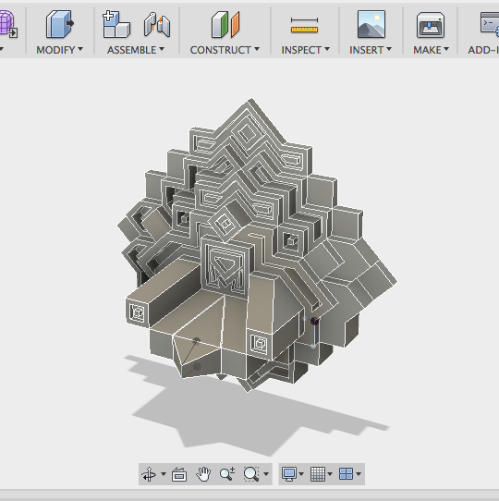Screen dimensions: 499x501
Task: Click the Construct offset plane icon
Action: [225, 24]
